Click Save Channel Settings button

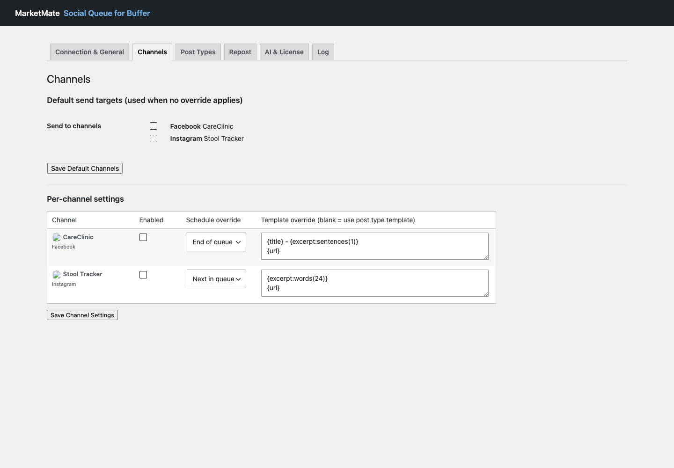click(82, 315)
